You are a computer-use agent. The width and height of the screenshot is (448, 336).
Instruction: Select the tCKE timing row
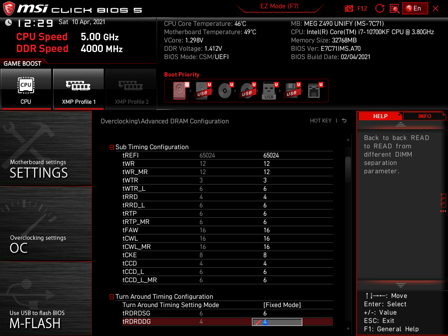(227, 255)
